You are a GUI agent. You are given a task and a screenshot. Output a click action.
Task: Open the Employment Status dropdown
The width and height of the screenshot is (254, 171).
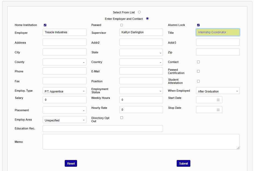pos(141,91)
